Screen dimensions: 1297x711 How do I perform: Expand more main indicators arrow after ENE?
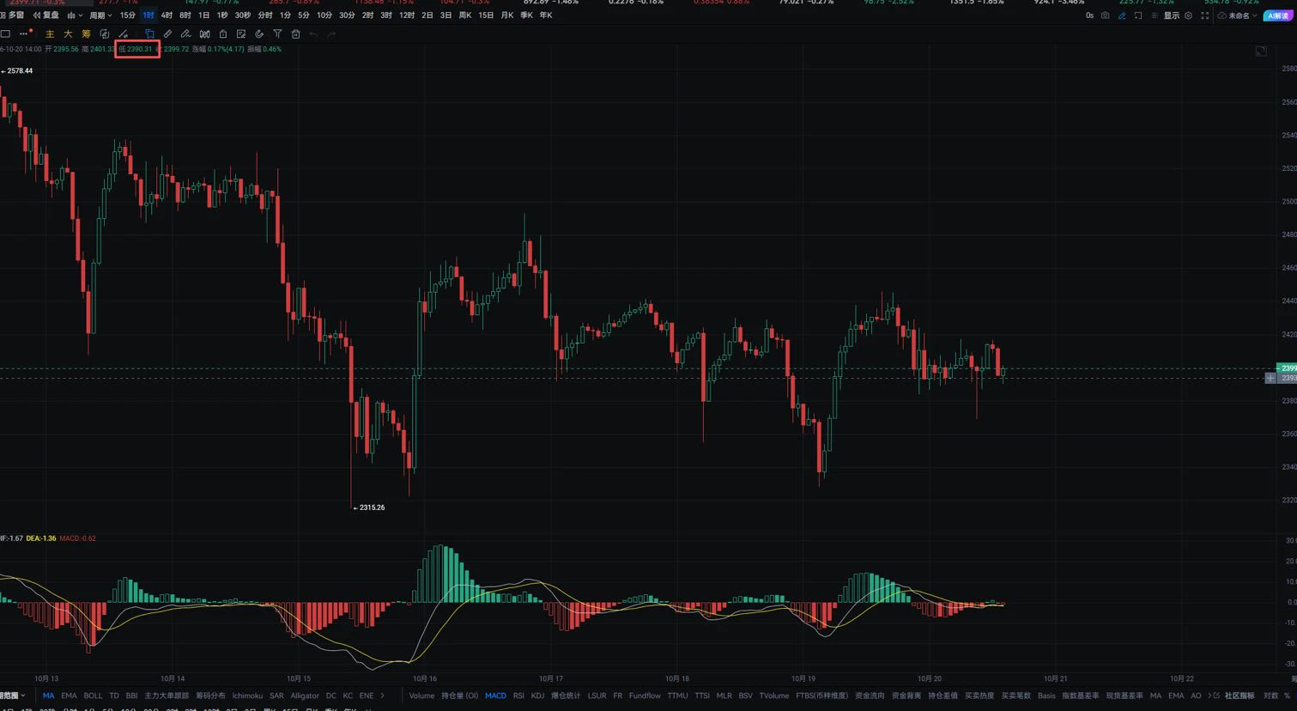pos(382,696)
